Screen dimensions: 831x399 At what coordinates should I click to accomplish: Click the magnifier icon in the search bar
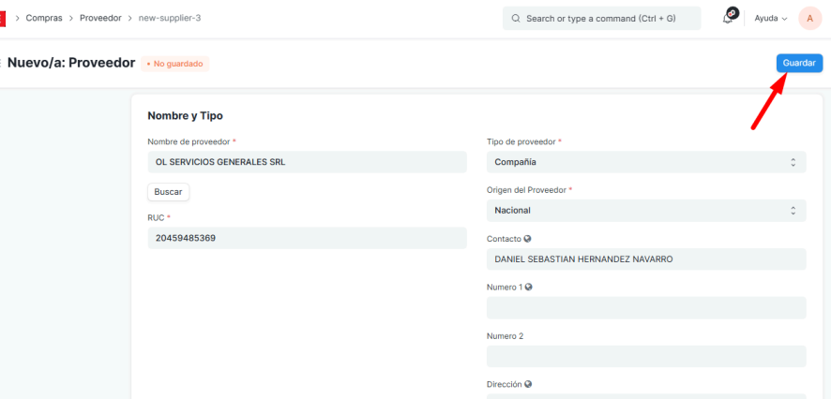click(x=516, y=18)
